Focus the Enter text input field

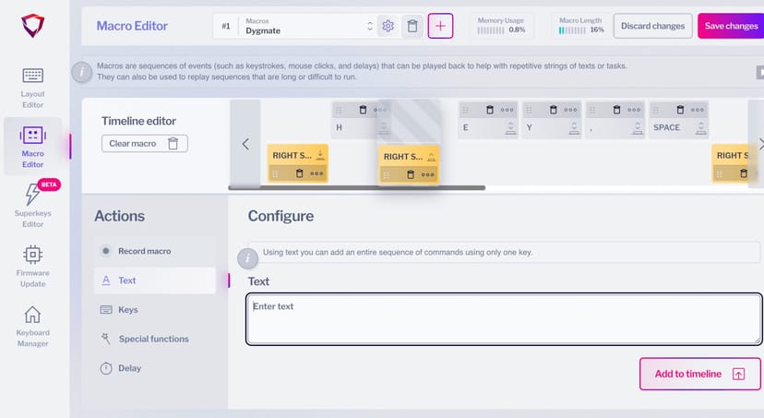point(504,318)
